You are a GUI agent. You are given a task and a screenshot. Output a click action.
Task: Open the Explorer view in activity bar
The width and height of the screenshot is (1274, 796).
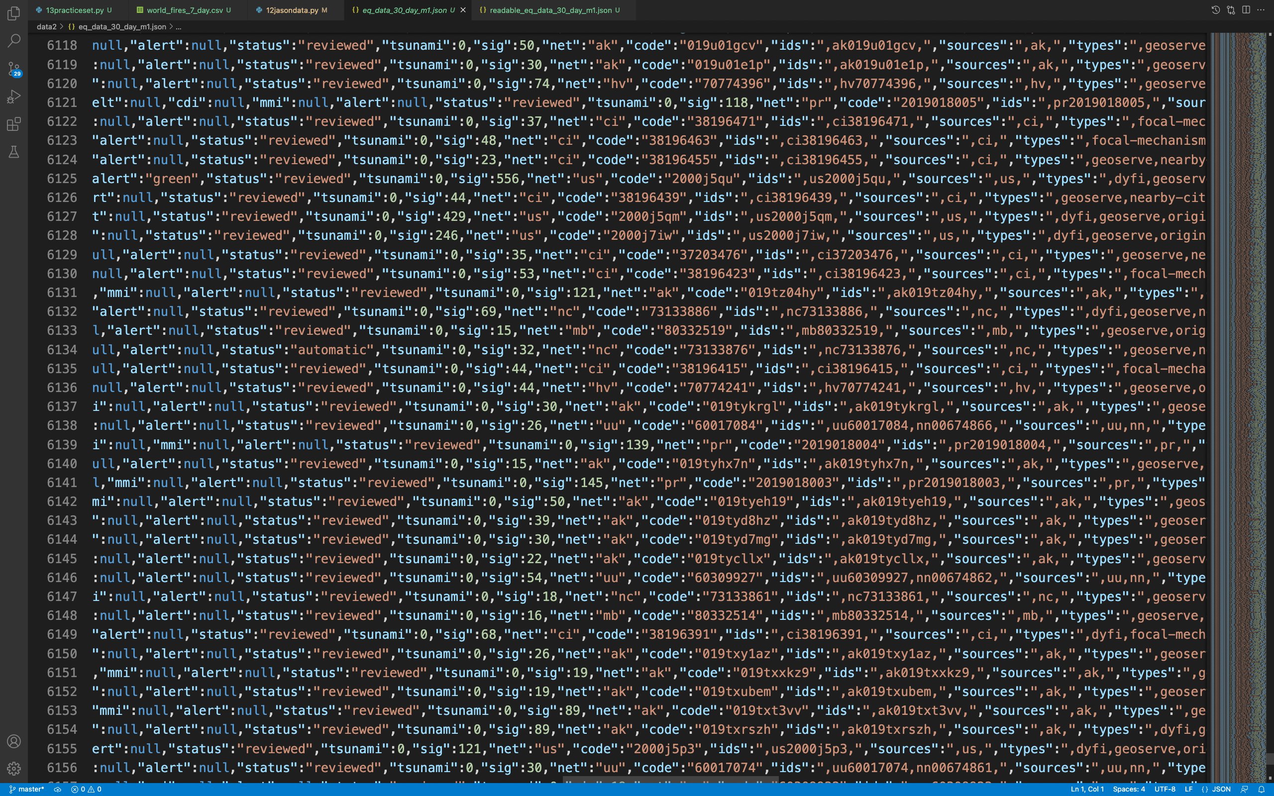pyautogui.click(x=14, y=12)
